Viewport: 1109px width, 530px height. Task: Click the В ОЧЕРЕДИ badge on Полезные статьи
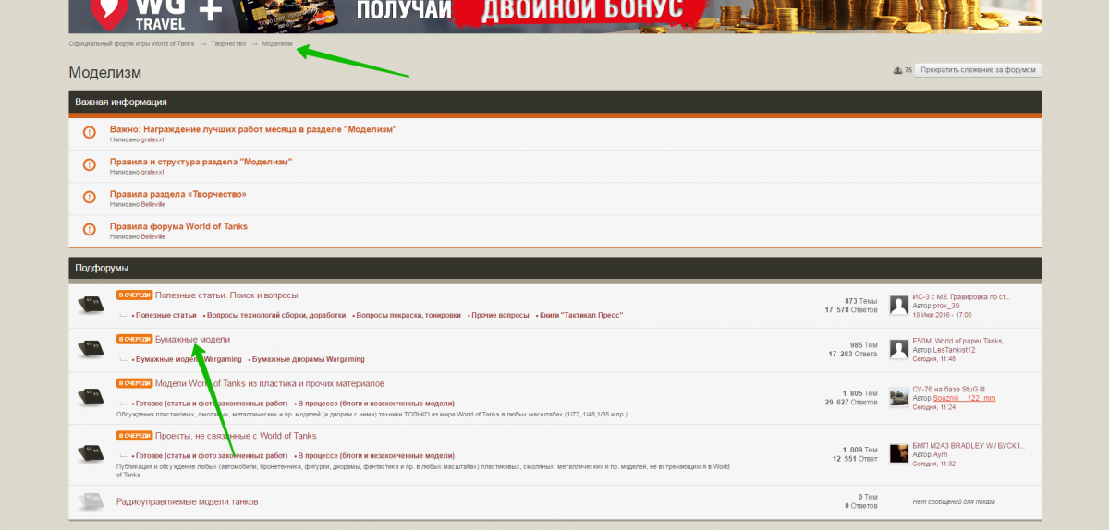(x=134, y=295)
